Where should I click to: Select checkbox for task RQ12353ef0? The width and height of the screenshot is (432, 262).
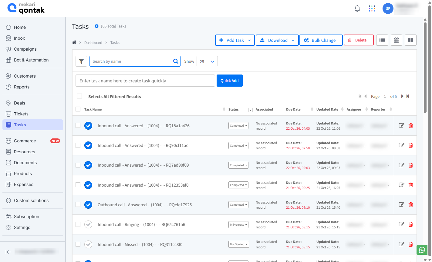click(x=78, y=185)
